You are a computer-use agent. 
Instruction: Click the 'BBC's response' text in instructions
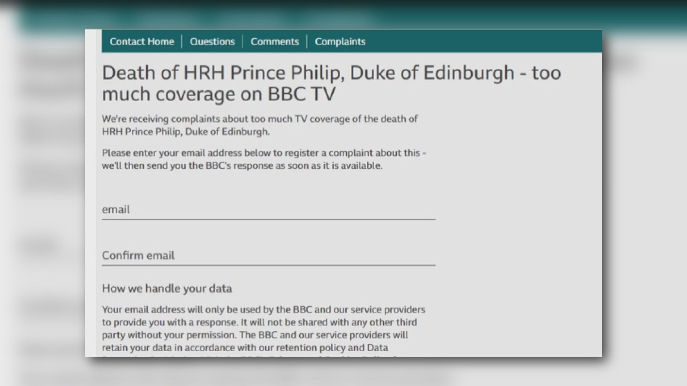(239, 166)
